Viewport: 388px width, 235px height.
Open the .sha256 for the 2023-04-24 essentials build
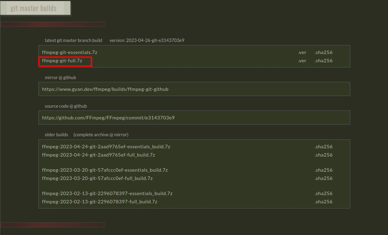[323, 146]
